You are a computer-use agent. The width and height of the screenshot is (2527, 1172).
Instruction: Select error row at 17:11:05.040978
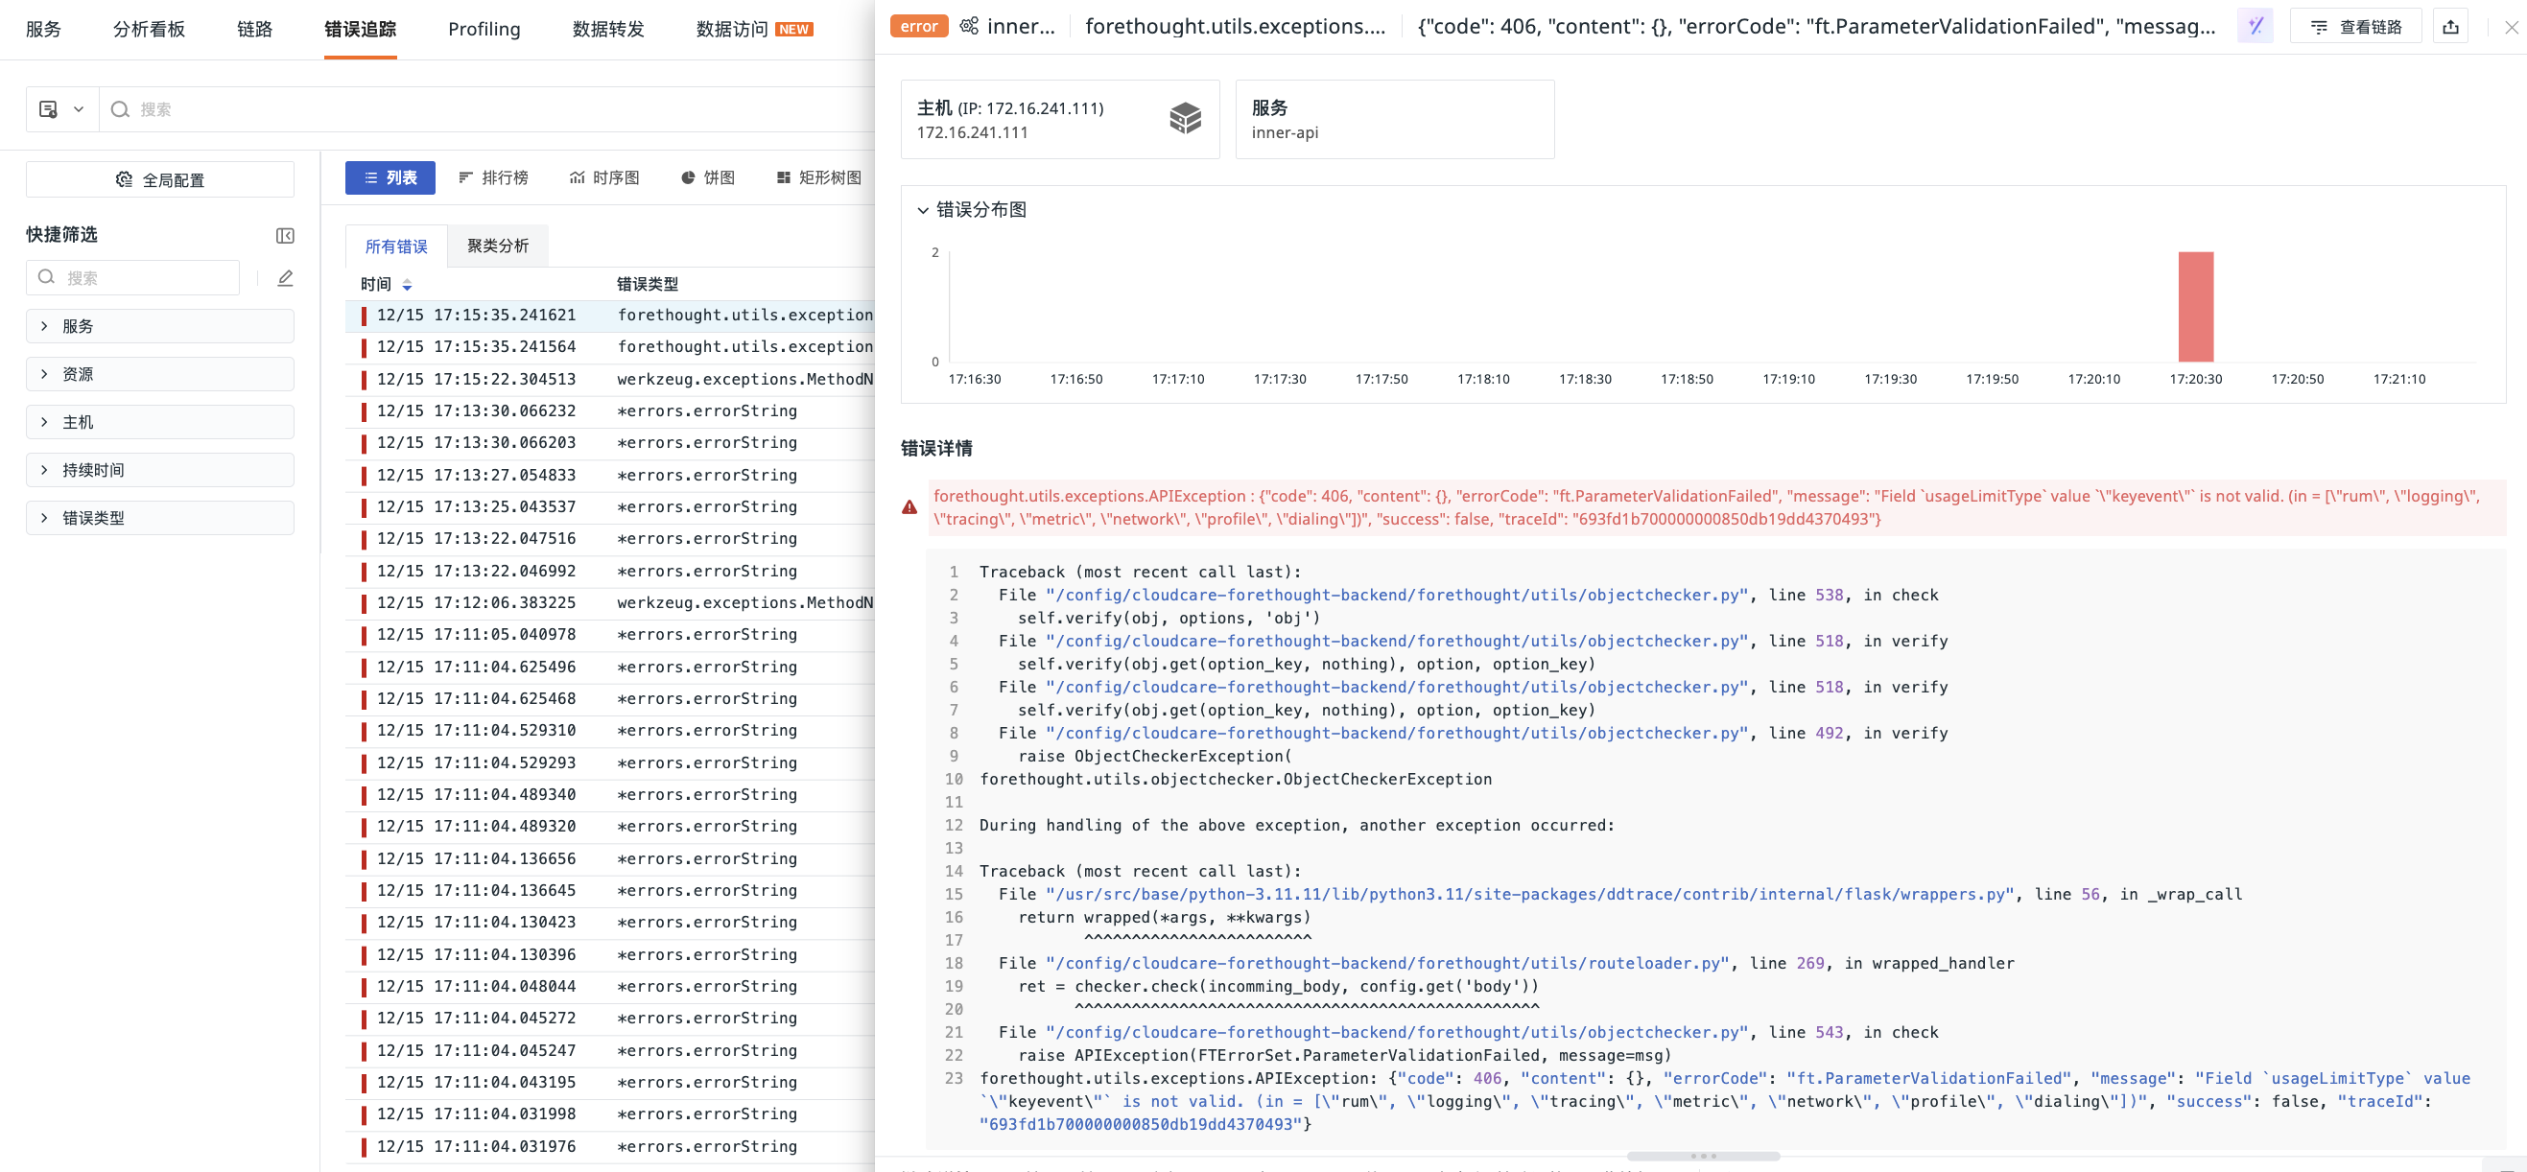point(610,635)
